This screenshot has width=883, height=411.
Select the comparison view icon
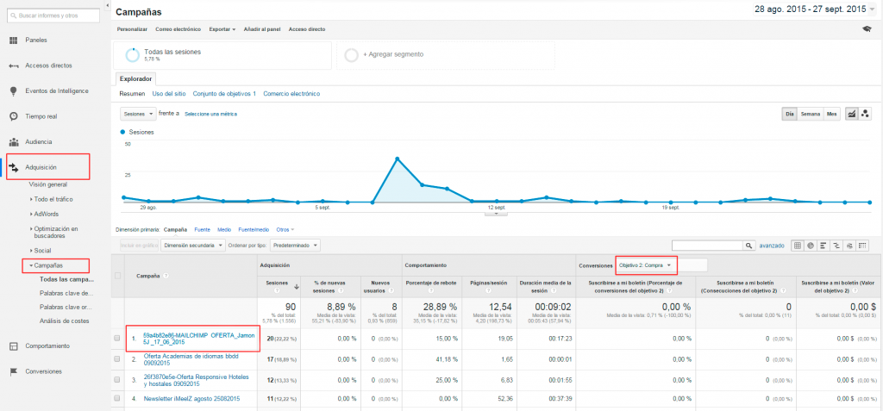(836, 246)
